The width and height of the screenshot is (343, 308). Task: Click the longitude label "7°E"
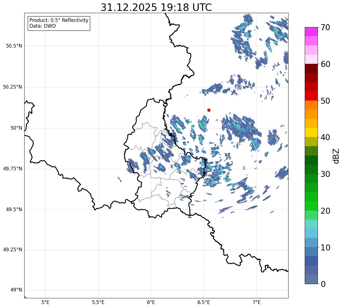click(x=257, y=302)
